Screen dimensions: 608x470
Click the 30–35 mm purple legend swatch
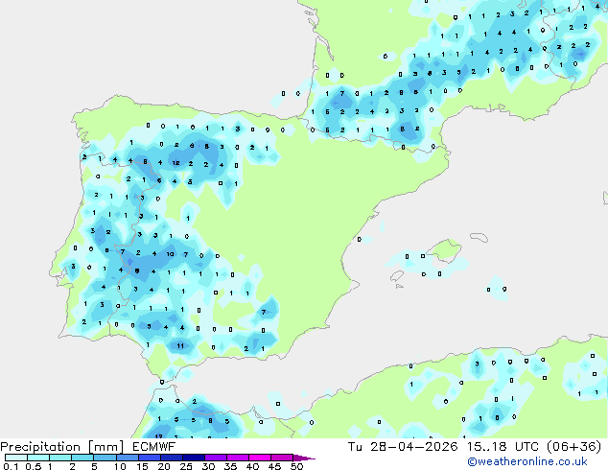(x=216, y=458)
